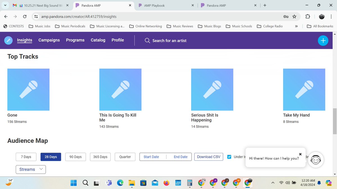This screenshot has width=337, height=189.
Task: Click the password key icon in address bar
Action: 286,17
